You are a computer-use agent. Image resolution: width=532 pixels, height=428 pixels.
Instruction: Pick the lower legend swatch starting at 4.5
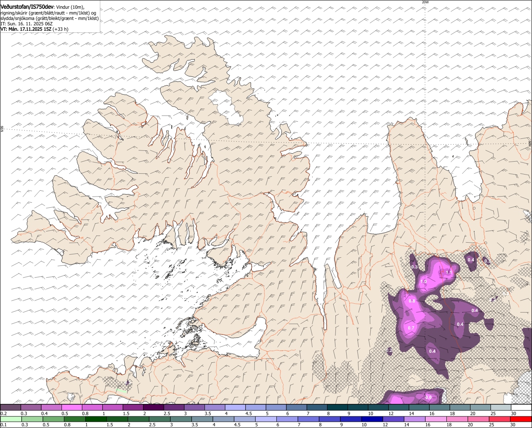(245, 419)
